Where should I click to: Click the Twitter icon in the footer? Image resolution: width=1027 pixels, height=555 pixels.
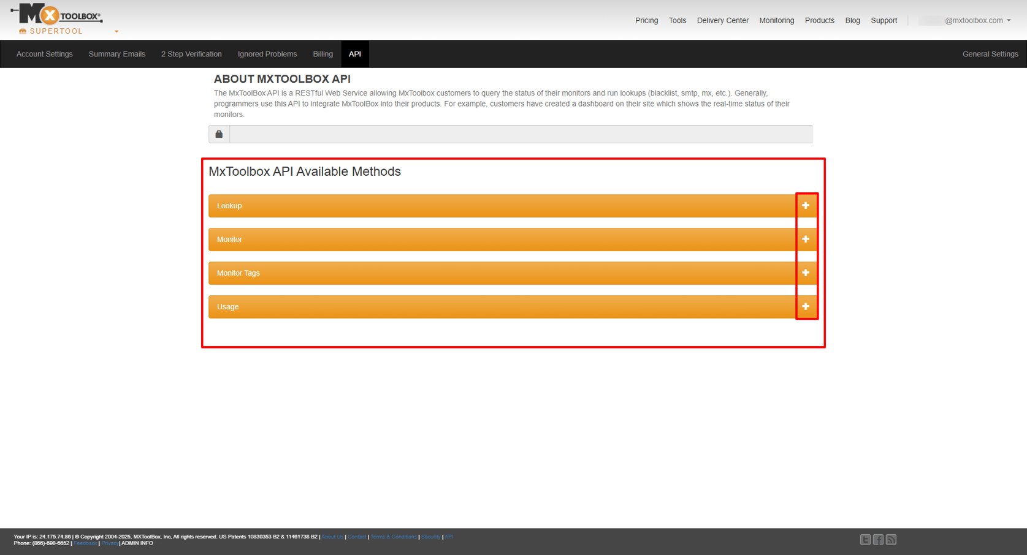pyautogui.click(x=865, y=539)
